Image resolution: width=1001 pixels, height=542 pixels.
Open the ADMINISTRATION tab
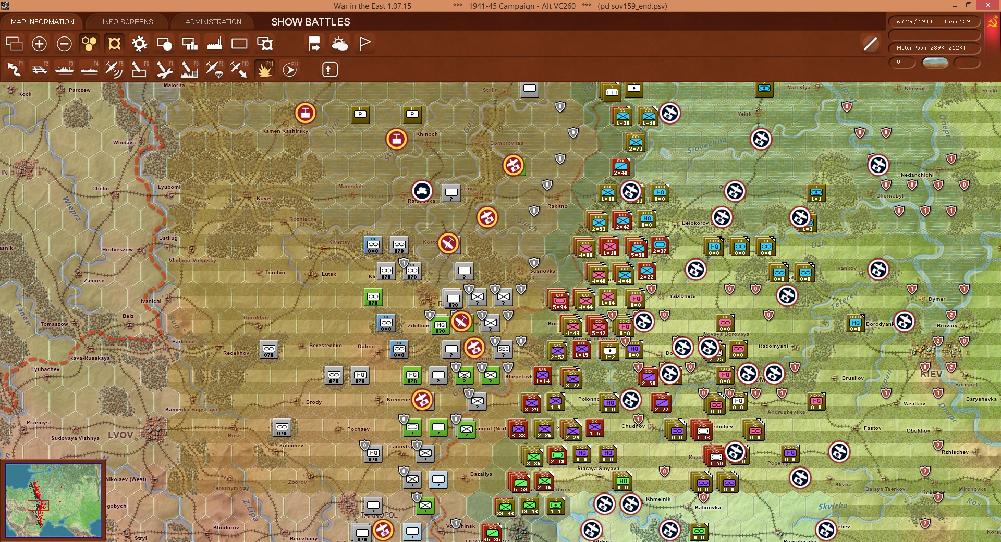tap(213, 22)
